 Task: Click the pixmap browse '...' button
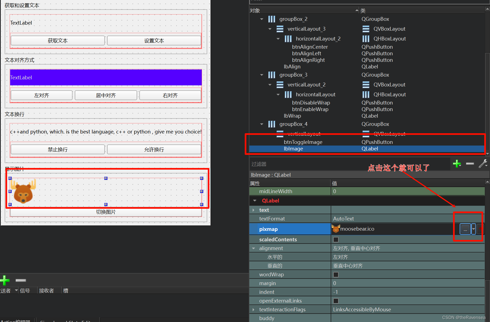coord(465,229)
